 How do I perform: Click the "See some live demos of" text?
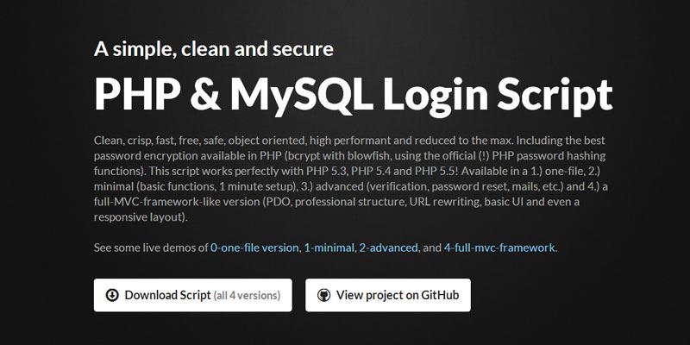151,248
